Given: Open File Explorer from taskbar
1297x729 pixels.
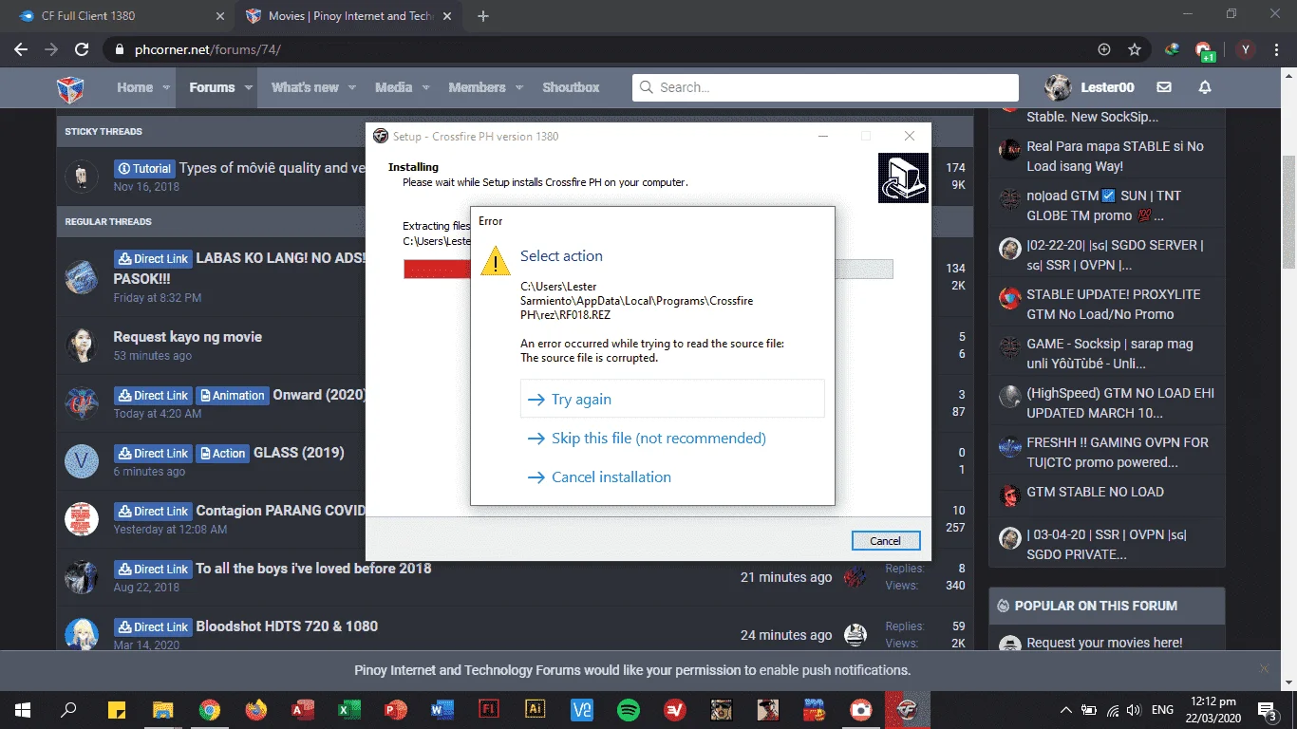Looking at the screenshot, I should [x=163, y=709].
